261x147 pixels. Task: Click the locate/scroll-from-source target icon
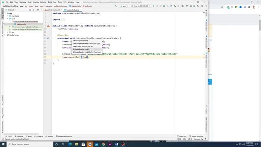pyautogui.click(x=30, y=10)
